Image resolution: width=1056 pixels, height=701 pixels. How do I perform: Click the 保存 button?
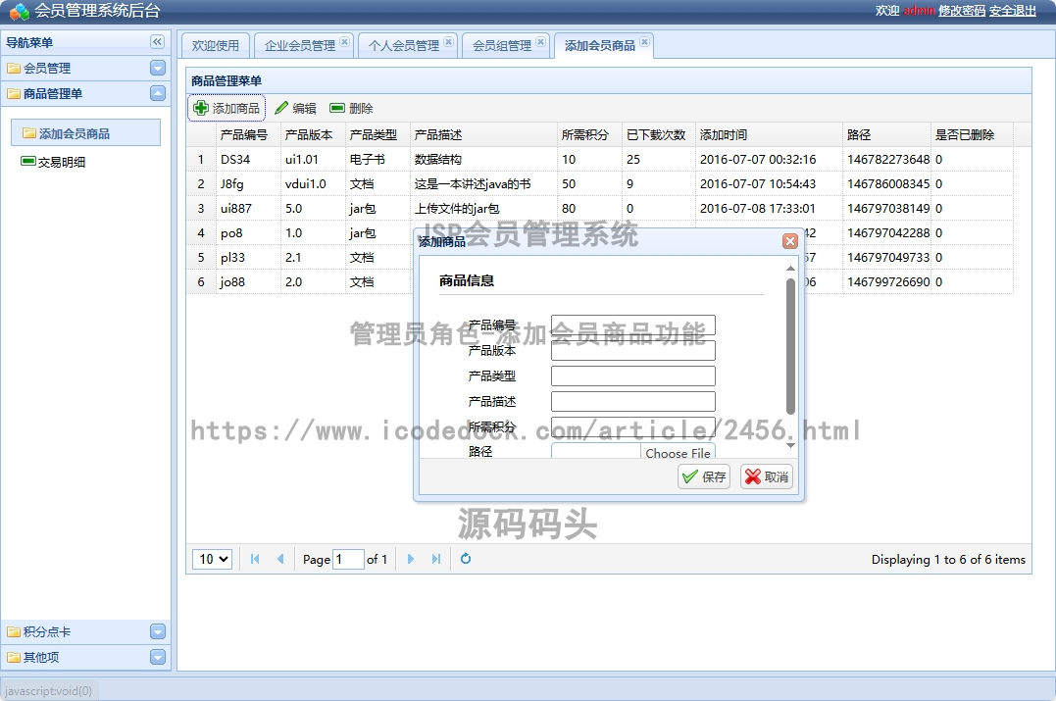click(x=704, y=476)
